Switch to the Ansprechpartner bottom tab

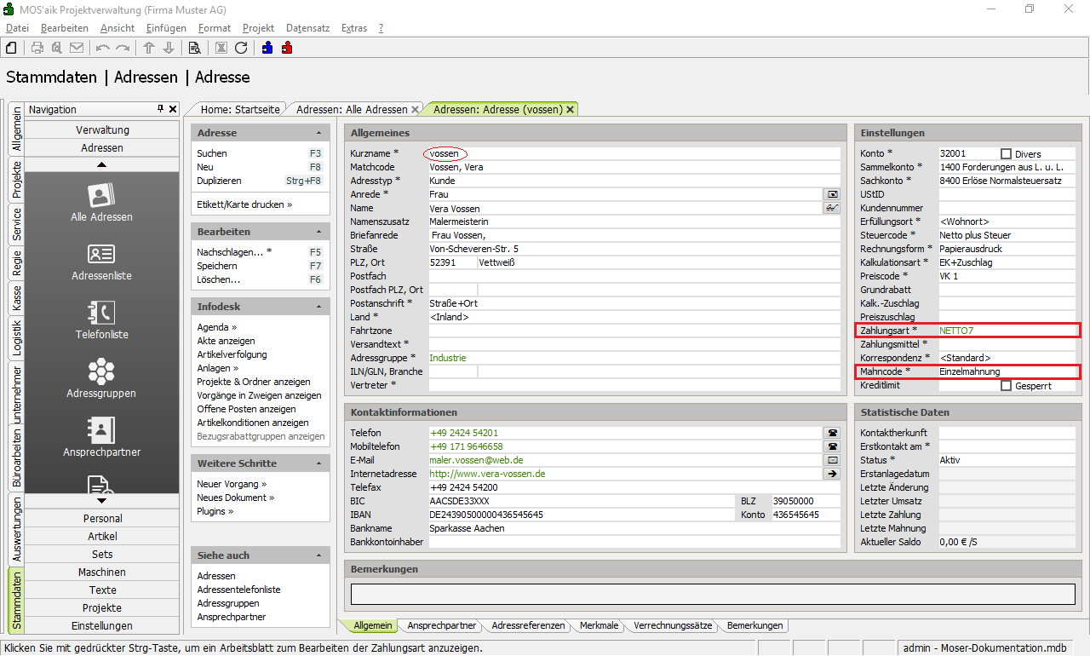pyautogui.click(x=441, y=625)
